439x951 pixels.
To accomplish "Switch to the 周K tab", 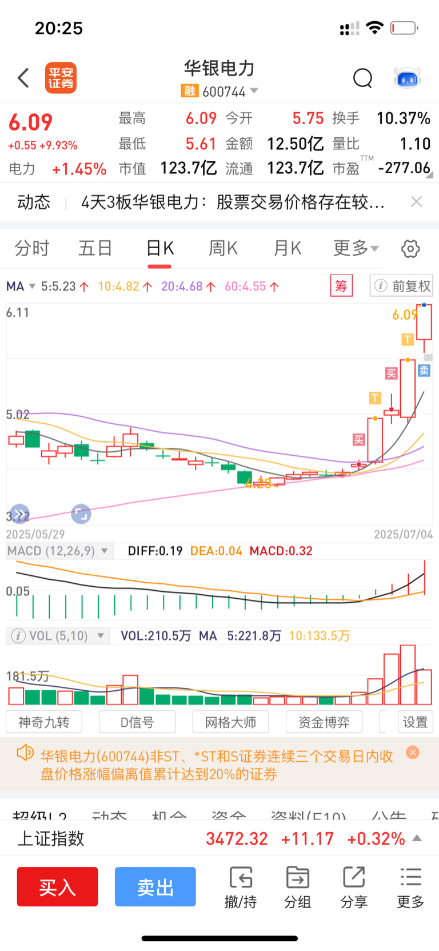I will pyautogui.click(x=223, y=248).
